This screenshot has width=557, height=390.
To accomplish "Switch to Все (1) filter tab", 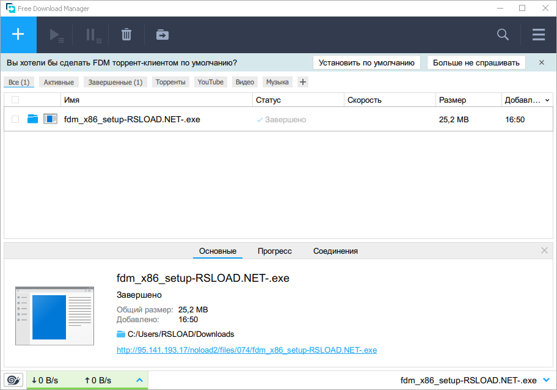I will point(19,82).
